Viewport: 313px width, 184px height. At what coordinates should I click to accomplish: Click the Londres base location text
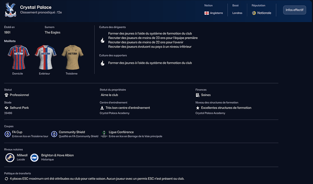237,13
